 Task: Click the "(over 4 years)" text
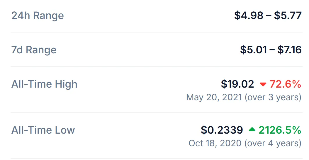tap(273, 143)
